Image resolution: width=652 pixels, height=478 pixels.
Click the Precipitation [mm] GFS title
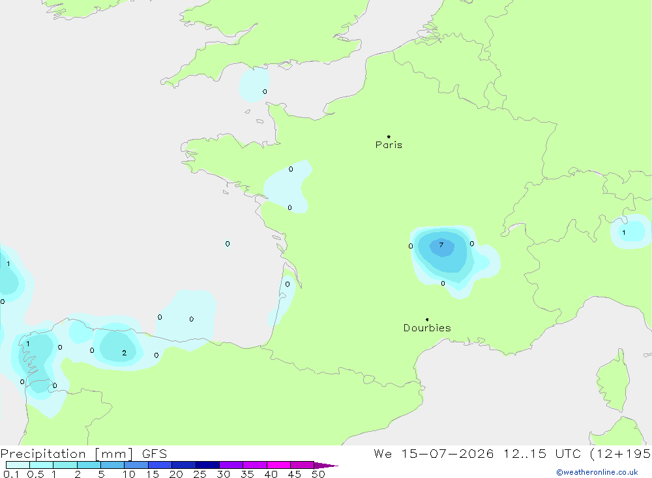coord(83,453)
